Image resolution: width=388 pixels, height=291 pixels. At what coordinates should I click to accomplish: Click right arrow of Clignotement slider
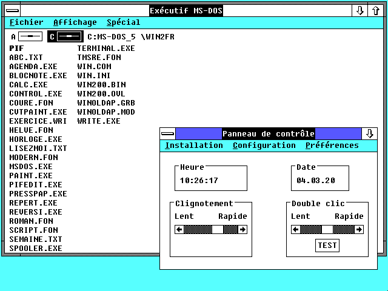(x=242, y=230)
